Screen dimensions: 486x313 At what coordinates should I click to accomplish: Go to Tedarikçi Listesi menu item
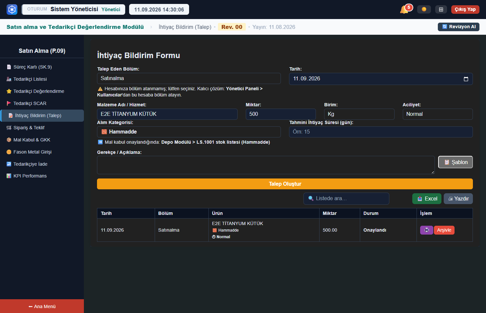[x=42, y=79]
